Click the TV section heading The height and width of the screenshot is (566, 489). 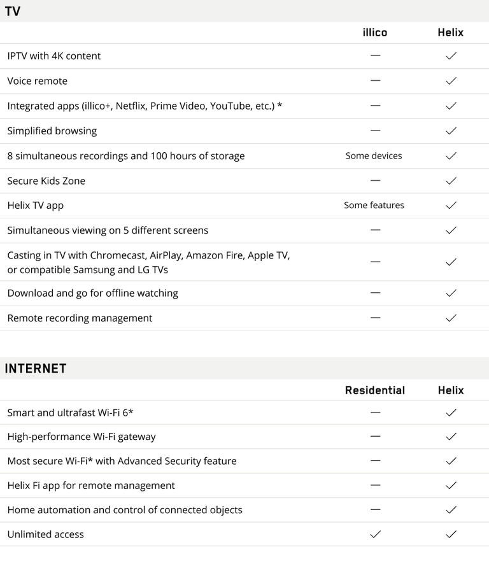[13, 11]
